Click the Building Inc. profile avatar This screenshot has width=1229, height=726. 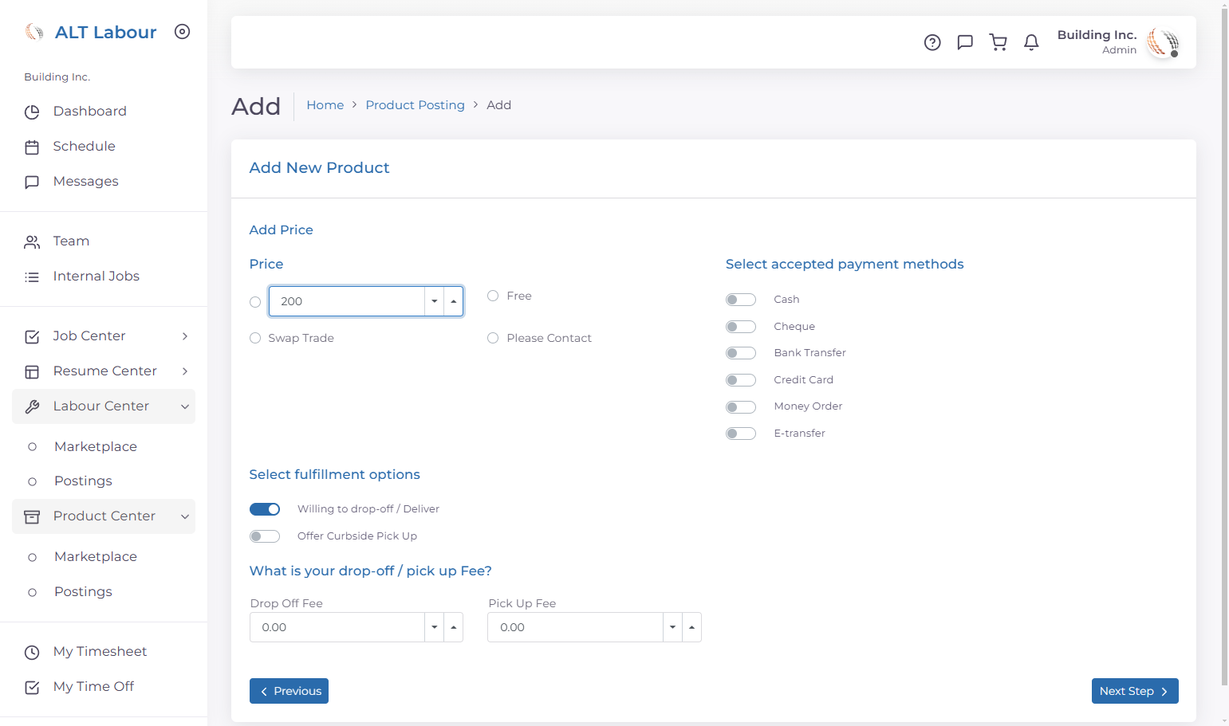pyautogui.click(x=1163, y=42)
